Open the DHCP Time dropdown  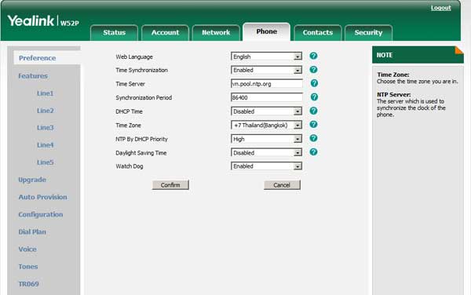pyautogui.click(x=266, y=111)
